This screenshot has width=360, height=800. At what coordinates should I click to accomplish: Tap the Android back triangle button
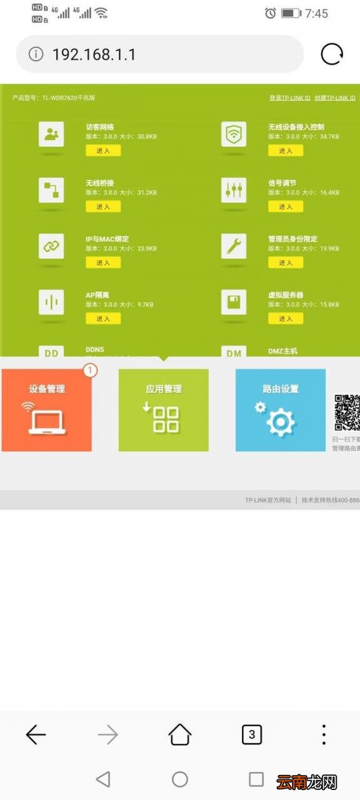[x=103, y=779]
